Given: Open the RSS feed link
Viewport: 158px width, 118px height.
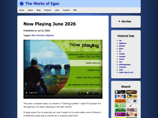Looking at the screenshot, I should [75, 10].
